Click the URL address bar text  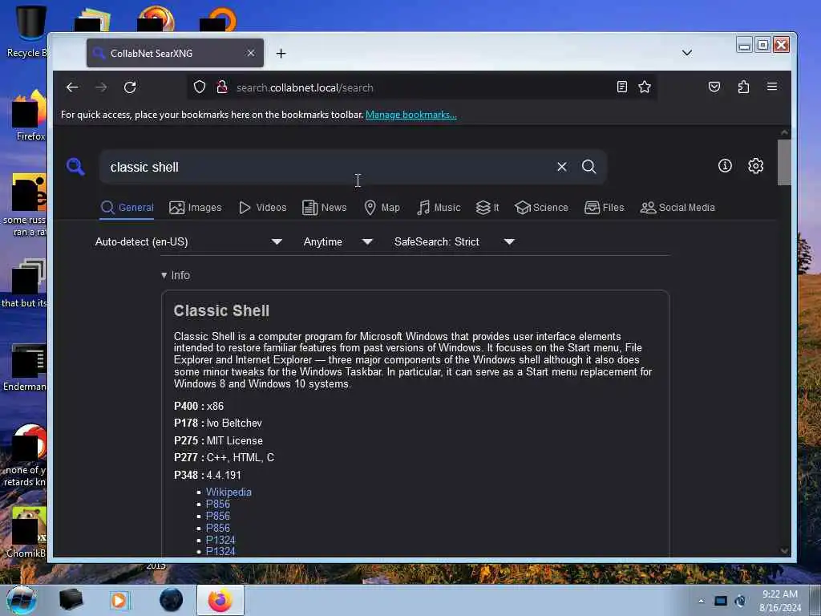(305, 87)
